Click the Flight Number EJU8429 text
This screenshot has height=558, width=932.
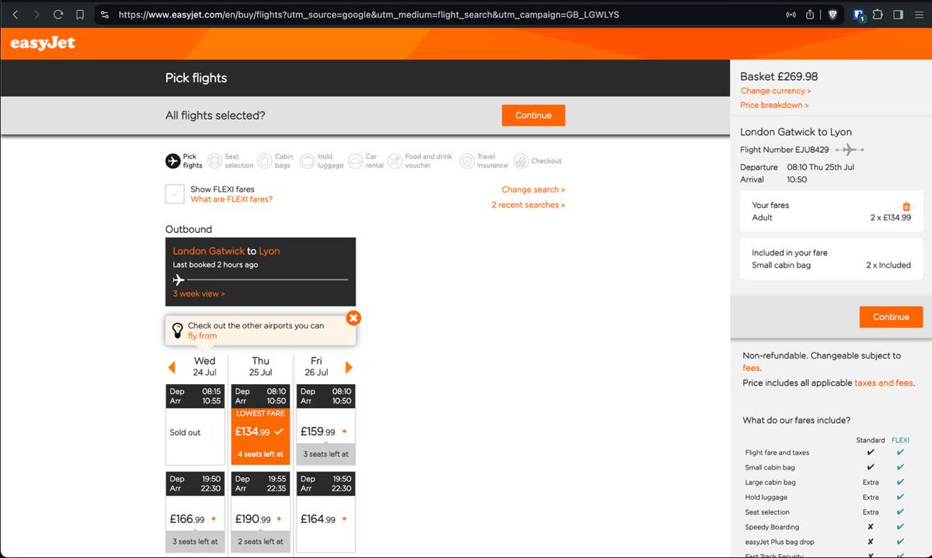click(784, 150)
